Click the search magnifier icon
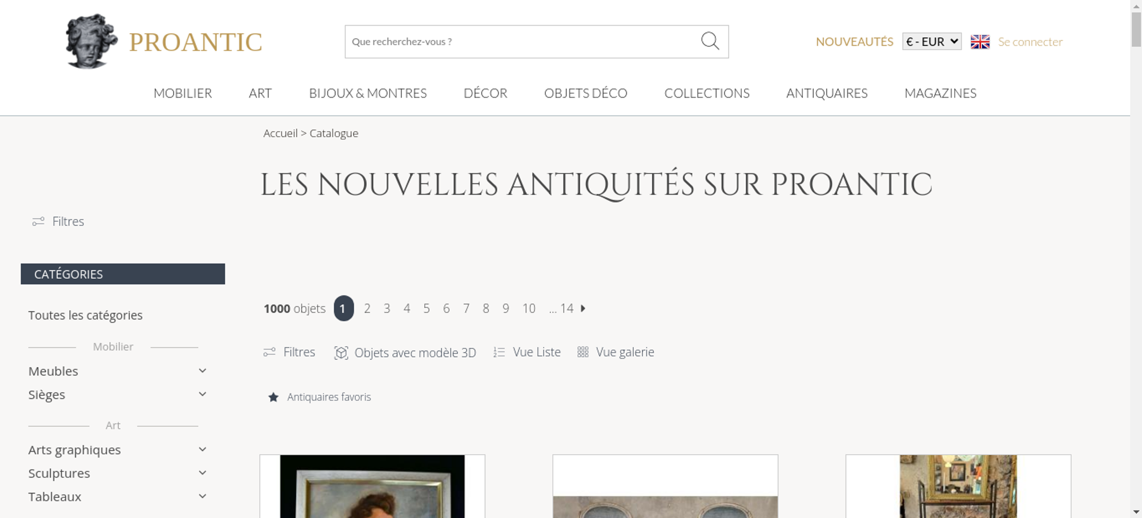The width and height of the screenshot is (1142, 518). coord(710,41)
